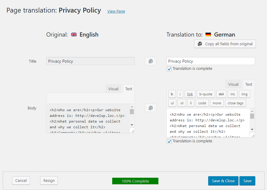Select Text tab in original Body editor
Viewport: 267px width, 190px height.
coord(129,89)
